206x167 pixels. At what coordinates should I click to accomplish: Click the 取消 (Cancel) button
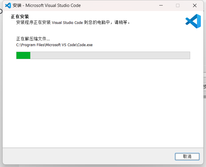tap(187, 157)
